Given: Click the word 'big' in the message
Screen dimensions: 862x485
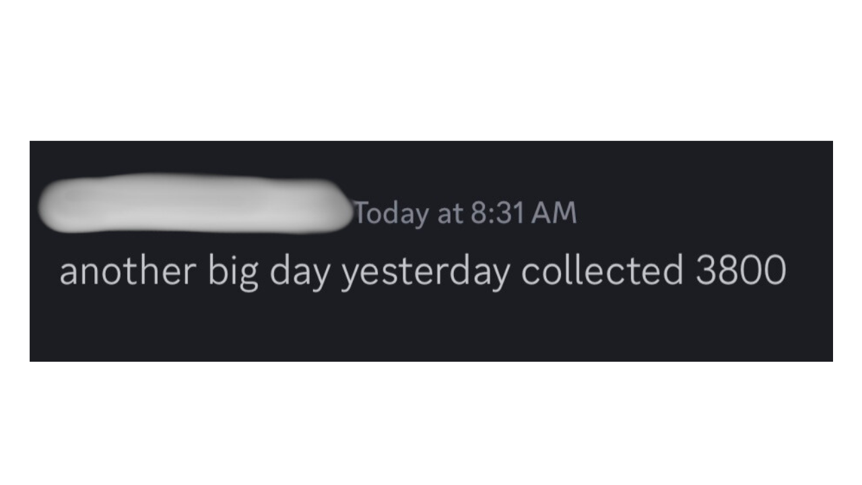Looking at the screenshot, I should click(233, 273).
